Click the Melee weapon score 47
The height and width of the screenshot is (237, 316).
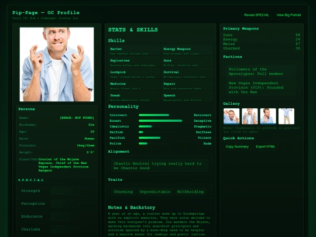pos(298,44)
